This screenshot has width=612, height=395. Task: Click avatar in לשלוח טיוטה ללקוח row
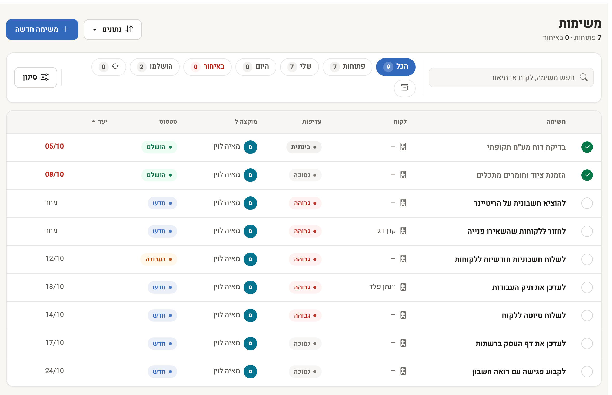click(250, 315)
